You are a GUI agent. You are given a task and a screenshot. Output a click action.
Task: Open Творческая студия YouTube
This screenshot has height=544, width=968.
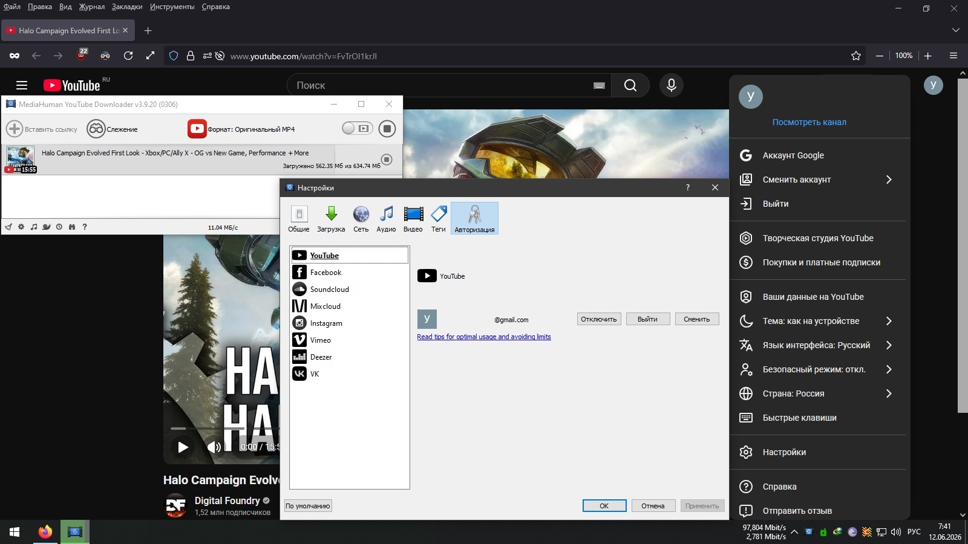(x=817, y=238)
